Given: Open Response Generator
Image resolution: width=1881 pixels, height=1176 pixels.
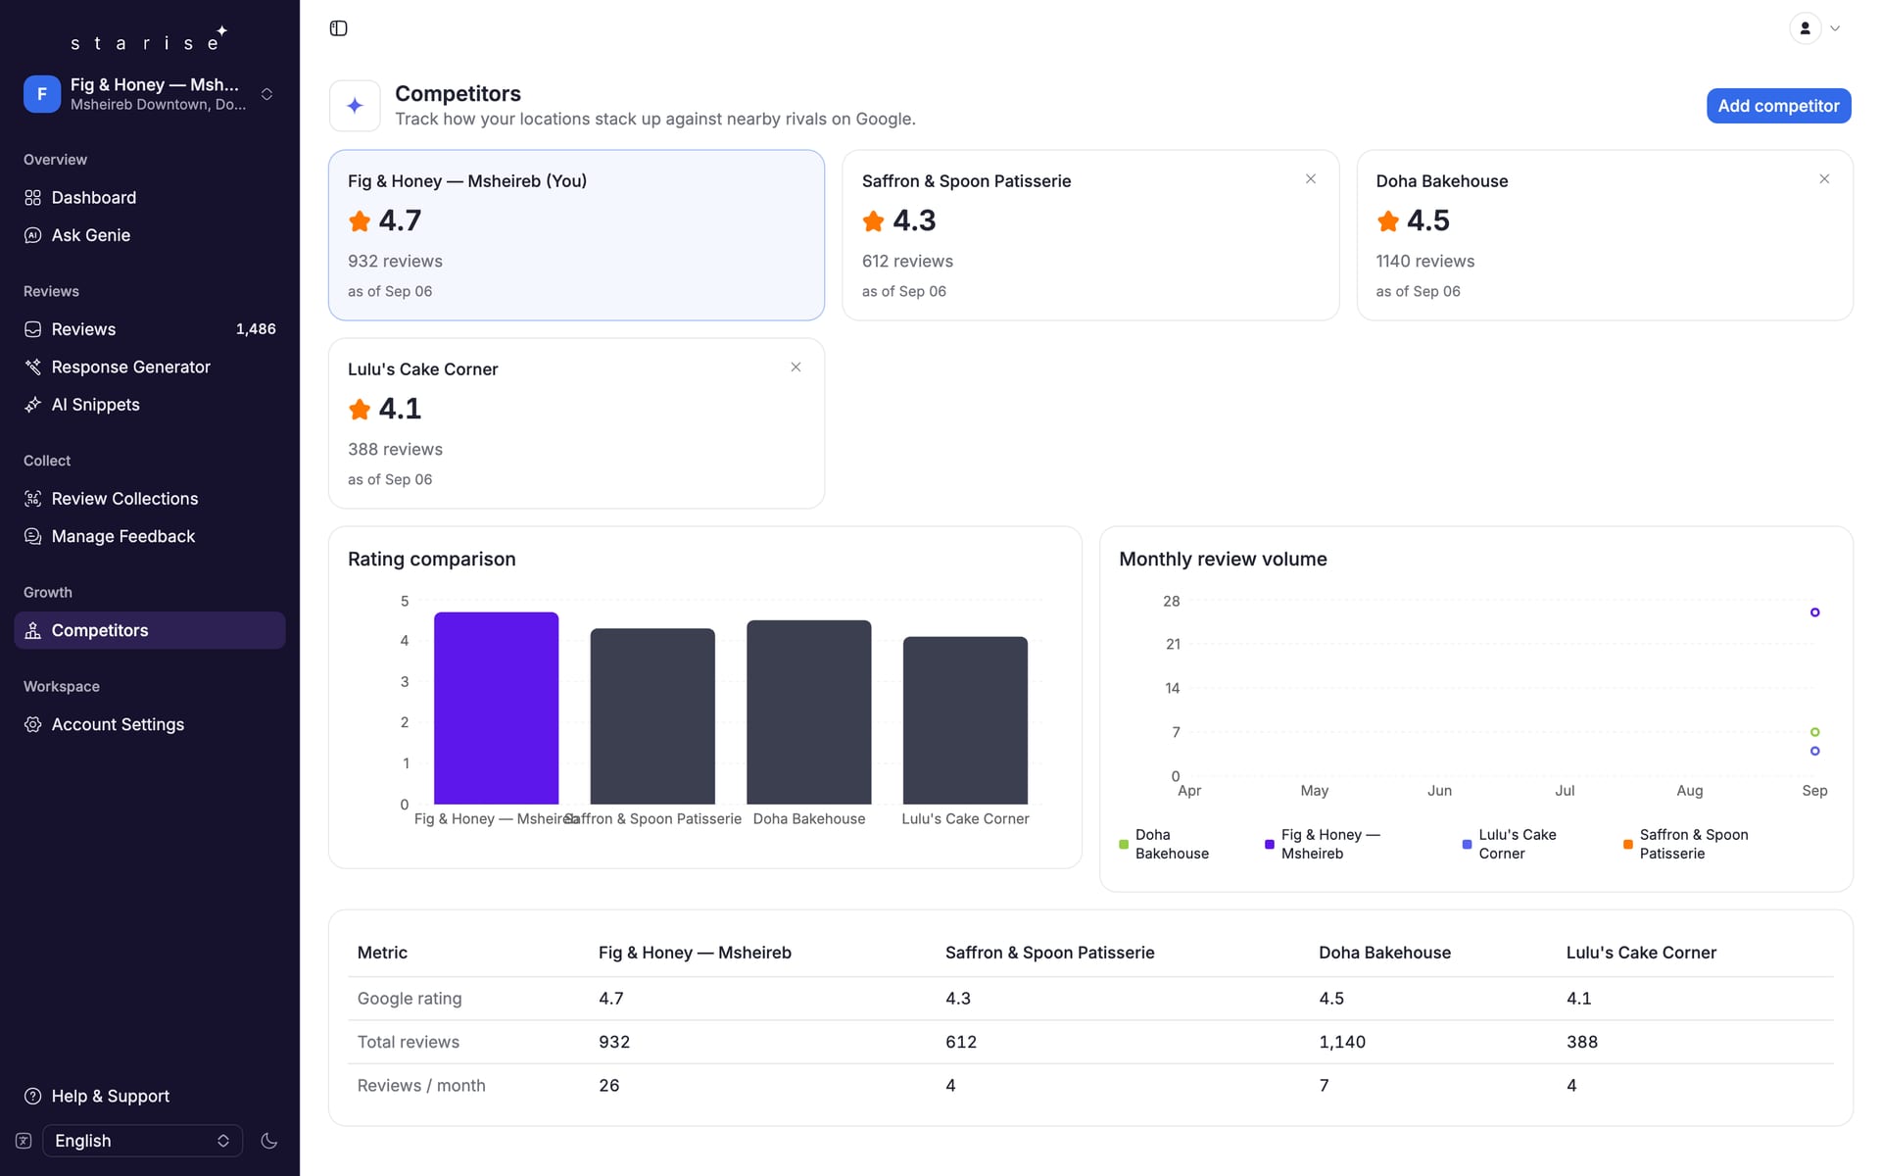Looking at the screenshot, I should [x=150, y=367].
